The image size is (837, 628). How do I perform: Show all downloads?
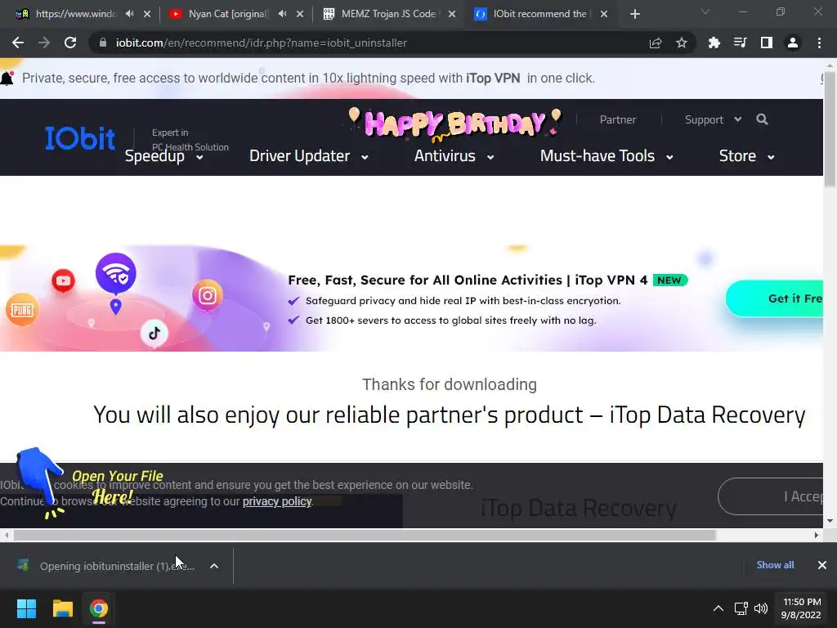click(x=775, y=564)
